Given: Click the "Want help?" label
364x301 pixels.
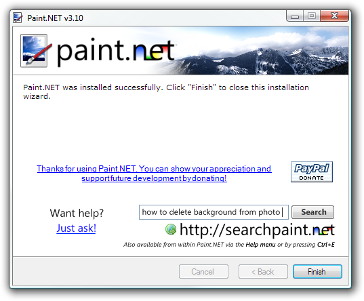Looking at the screenshot, I should (77, 213).
